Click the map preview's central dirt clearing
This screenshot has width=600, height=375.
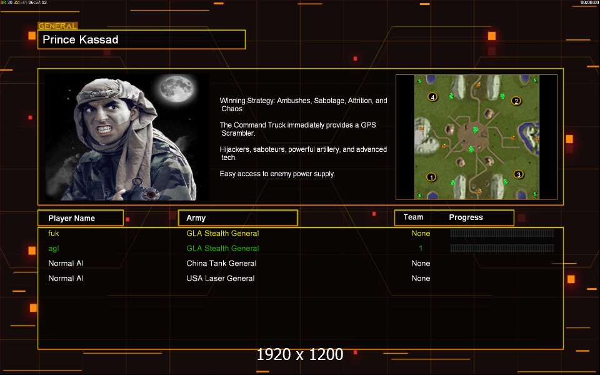(474, 137)
